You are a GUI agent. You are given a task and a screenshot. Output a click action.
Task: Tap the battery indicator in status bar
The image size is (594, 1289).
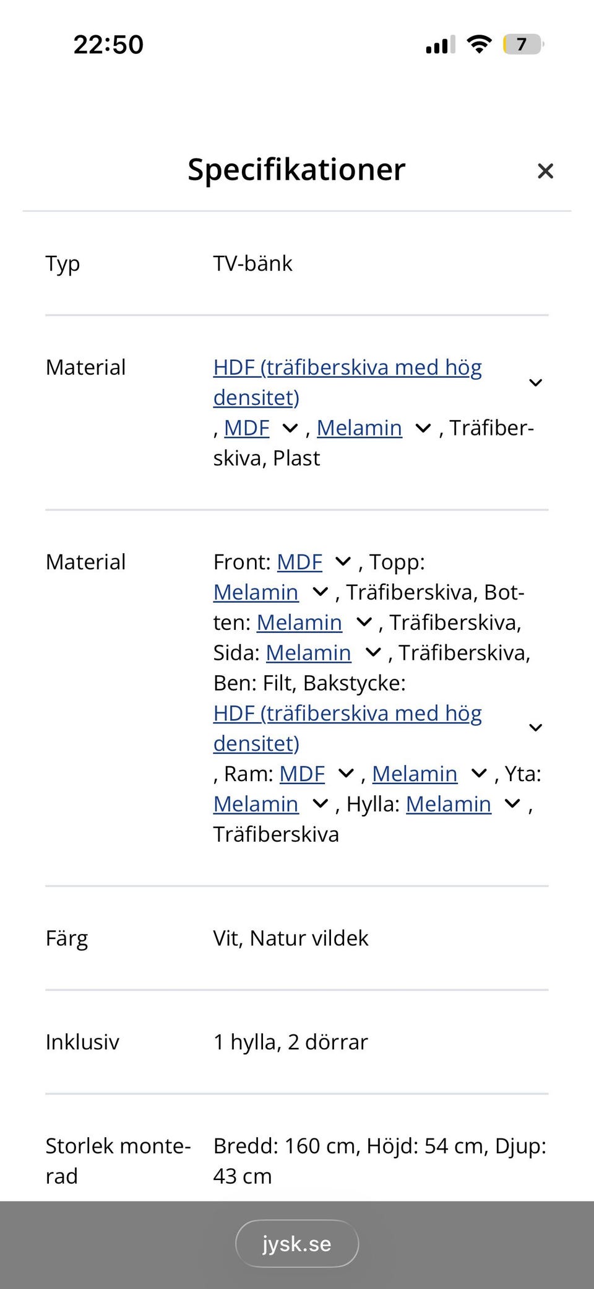pyautogui.click(x=523, y=45)
